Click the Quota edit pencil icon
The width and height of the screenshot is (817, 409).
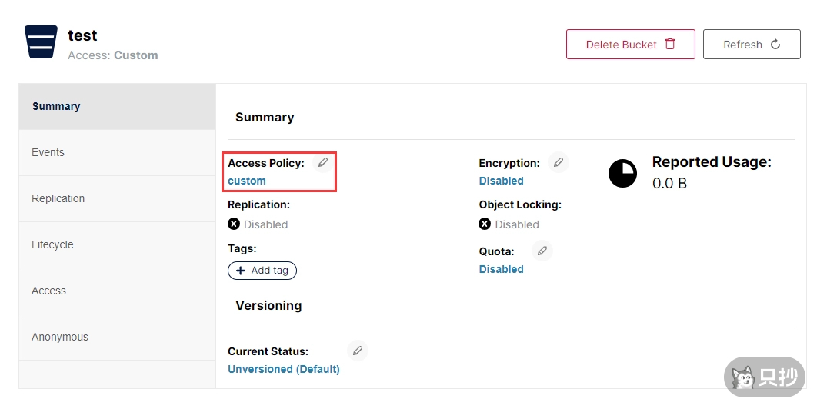[542, 251]
